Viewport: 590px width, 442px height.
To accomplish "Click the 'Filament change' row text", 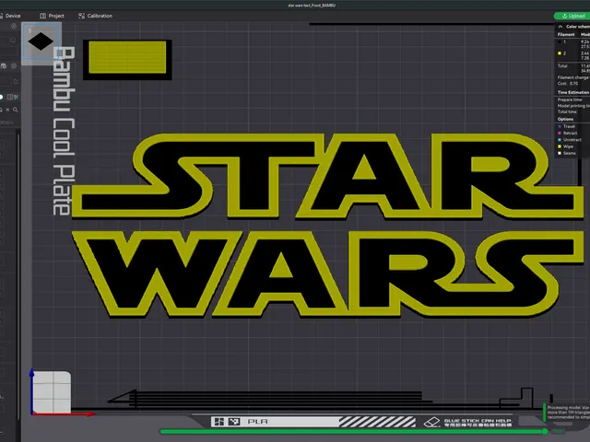I will [573, 77].
